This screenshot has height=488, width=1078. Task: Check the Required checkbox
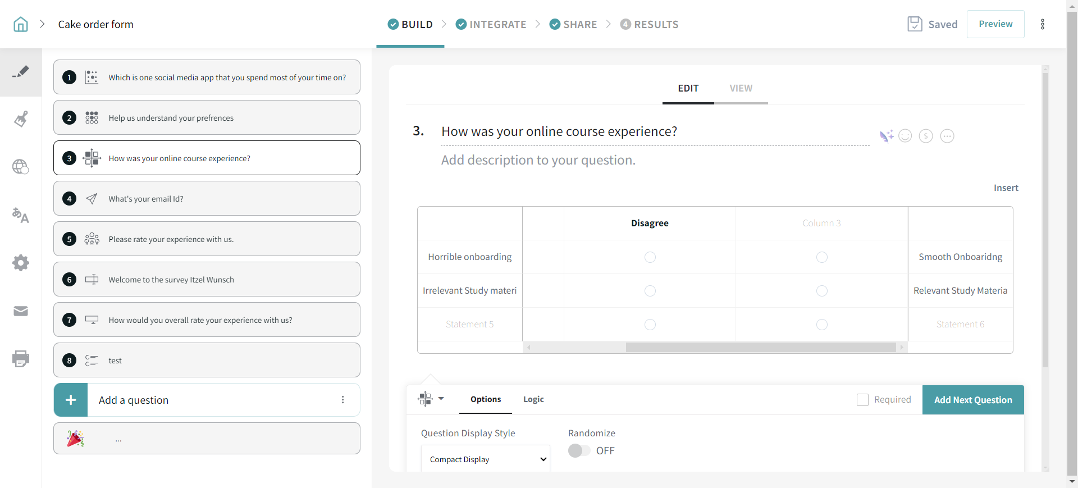(862, 400)
